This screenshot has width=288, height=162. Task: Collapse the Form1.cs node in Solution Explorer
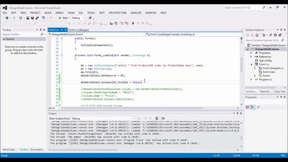tap(251, 64)
